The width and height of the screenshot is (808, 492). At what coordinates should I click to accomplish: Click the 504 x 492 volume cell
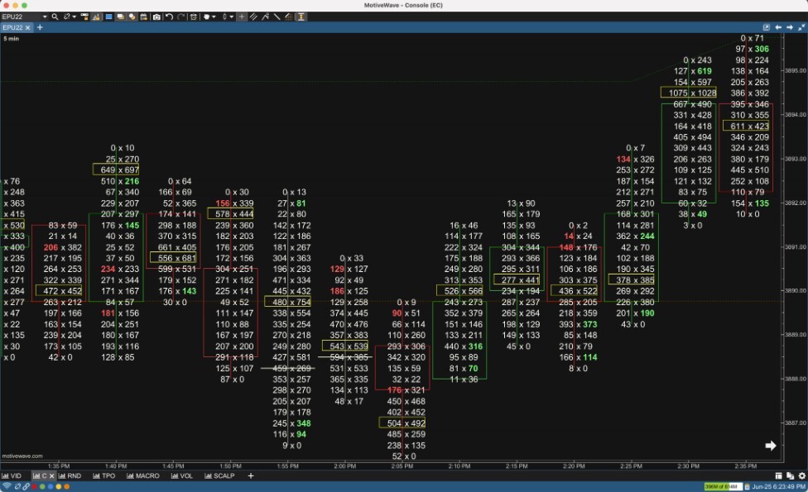pyautogui.click(x=402, y=423)
